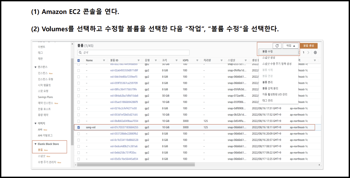Screen dimensions: 350x178
Task: Click the sidebar vertical scrollbar thumb
Action: (x=72, y=102)
